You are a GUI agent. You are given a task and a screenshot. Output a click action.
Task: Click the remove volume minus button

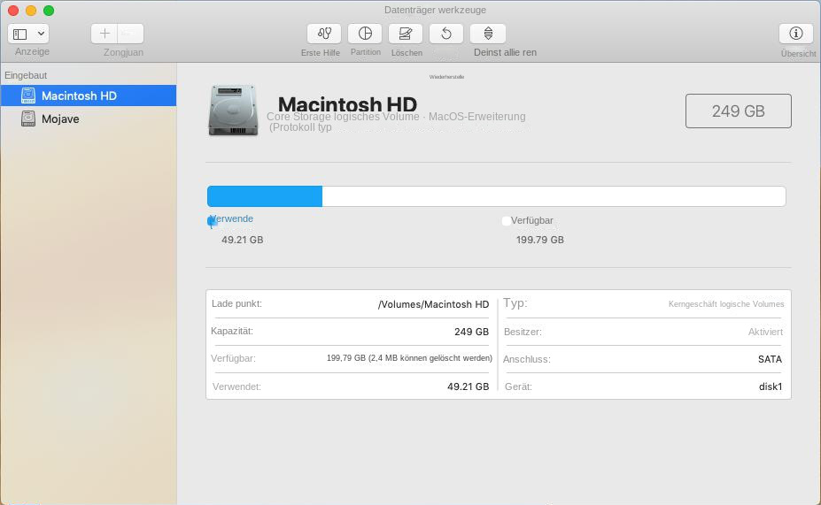[130, 34]
